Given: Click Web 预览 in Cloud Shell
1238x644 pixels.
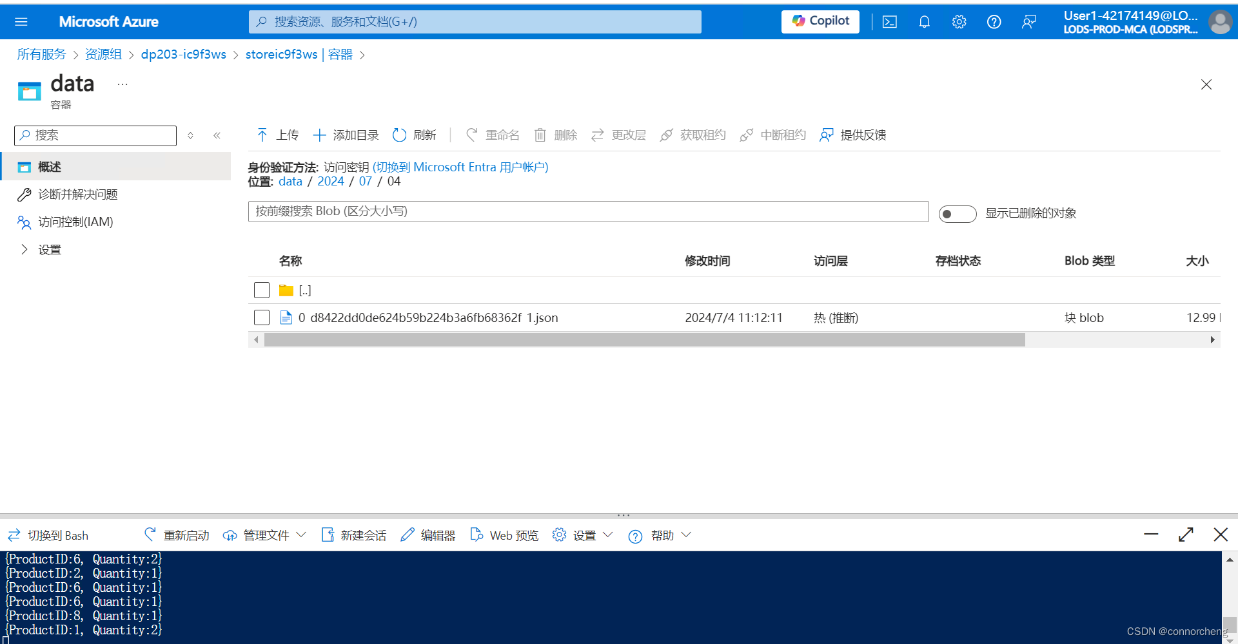Looking at the screenshot, I should point(504,535).
